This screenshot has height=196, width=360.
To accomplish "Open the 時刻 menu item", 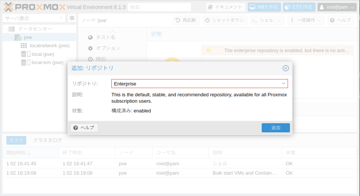I will point(101,59).
